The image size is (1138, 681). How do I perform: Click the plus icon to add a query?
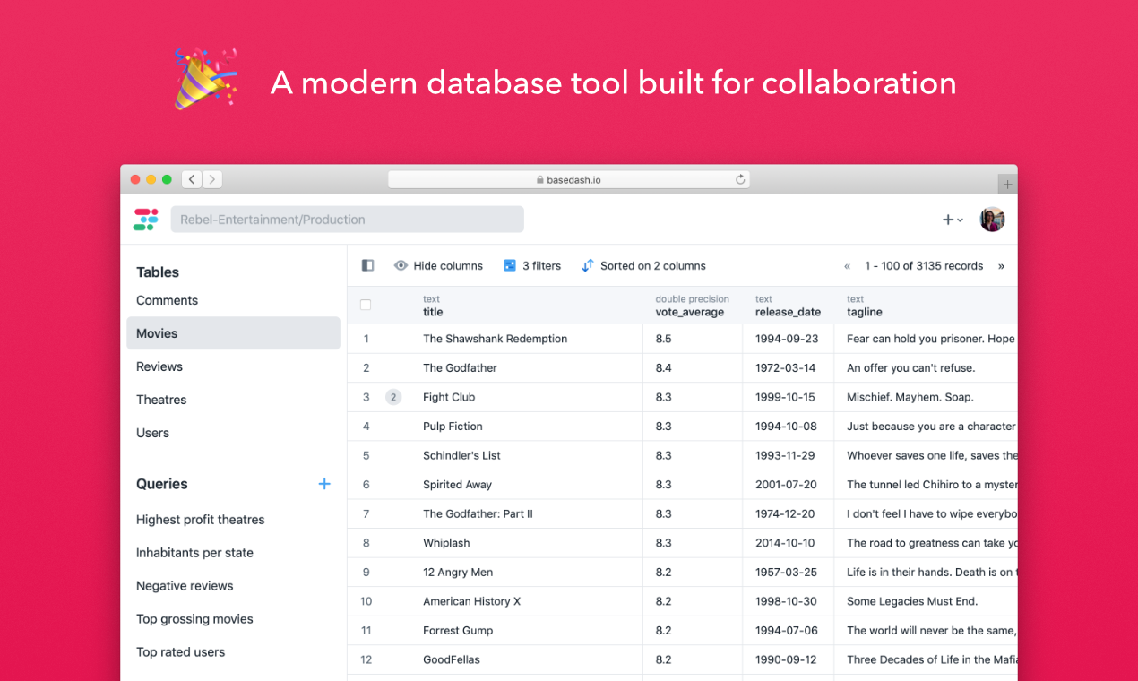pos(323,483)
